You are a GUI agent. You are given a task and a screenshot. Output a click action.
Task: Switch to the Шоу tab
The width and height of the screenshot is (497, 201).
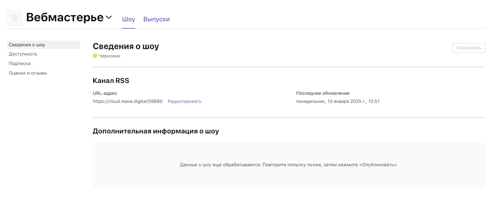pyautogui.click(x=128, y=19)
